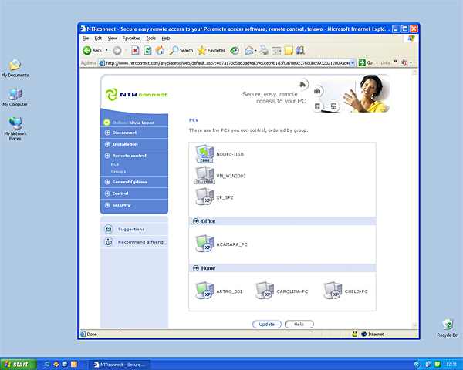The image size is (463, 370).
Task: Open IE Search pane
Action: coord(181,50)
